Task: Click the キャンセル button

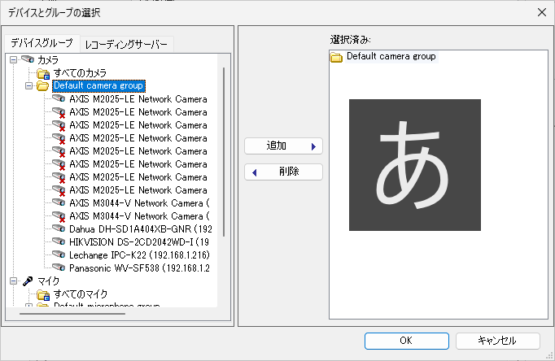Action: pyautogui.click(x=498, y=341)
